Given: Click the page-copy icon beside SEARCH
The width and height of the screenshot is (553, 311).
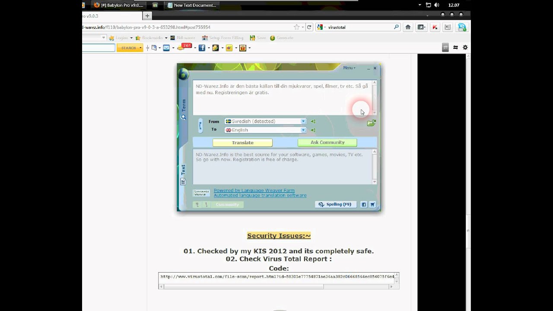Looking at the screenshot, I should [x=154, y=48].
